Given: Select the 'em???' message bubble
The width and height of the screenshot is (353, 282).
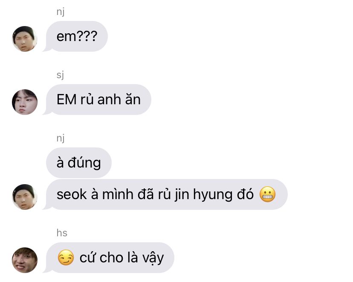Looking at the screenshot, I should click(75, 36).
